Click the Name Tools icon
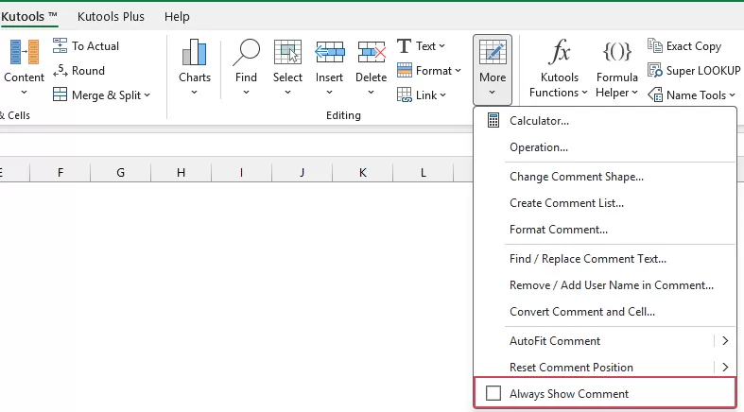Screen dimensions: 744x412 [x=655, y=94]
